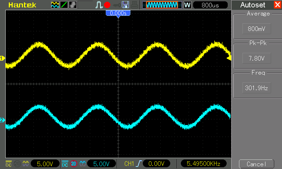Click the waveform memory overview bar
The image size is (282, 169).
point(162,5)
